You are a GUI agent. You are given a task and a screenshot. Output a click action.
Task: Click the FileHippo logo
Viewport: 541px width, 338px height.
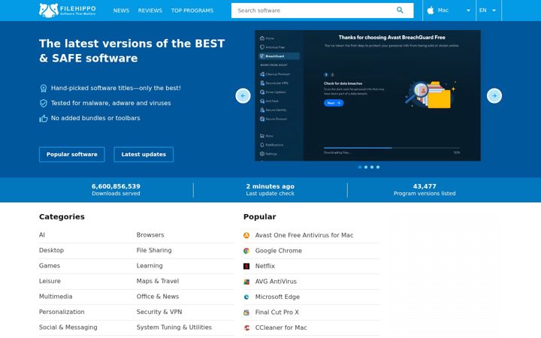68,11
